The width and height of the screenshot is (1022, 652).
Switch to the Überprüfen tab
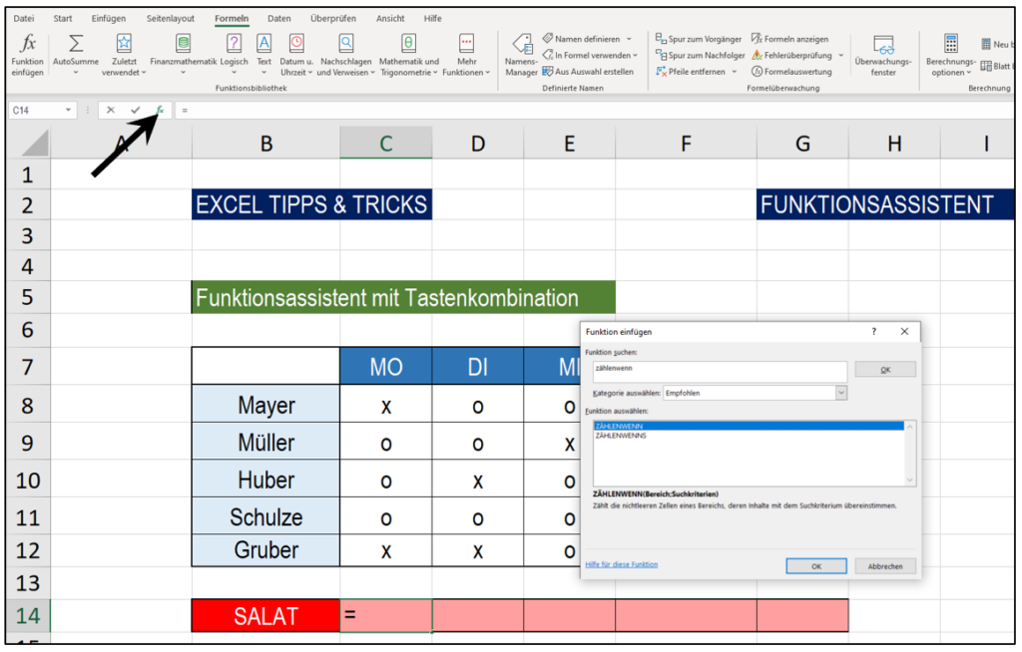pyautogui.click(x=333, y=18)
